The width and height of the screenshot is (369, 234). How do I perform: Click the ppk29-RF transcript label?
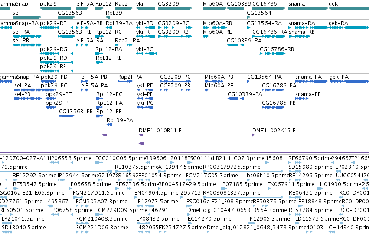pyautogui.click(x=53, y=67)
